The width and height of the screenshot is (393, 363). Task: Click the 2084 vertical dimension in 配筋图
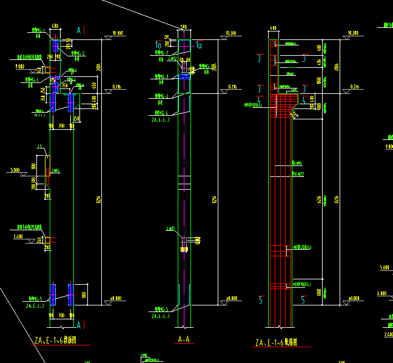click(x=337, y=67)
